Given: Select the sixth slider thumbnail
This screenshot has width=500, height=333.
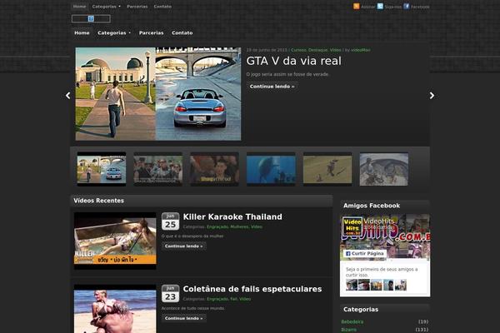Looking at the screenshot, I should tap(384, 169).
